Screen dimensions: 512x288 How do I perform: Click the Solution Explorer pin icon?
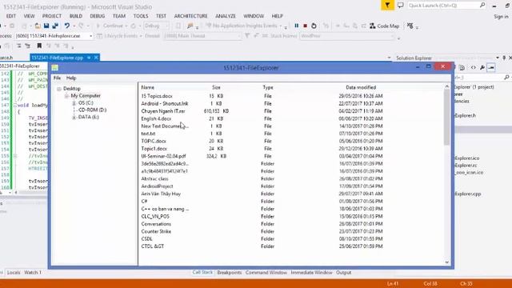[x=504, y=58]
